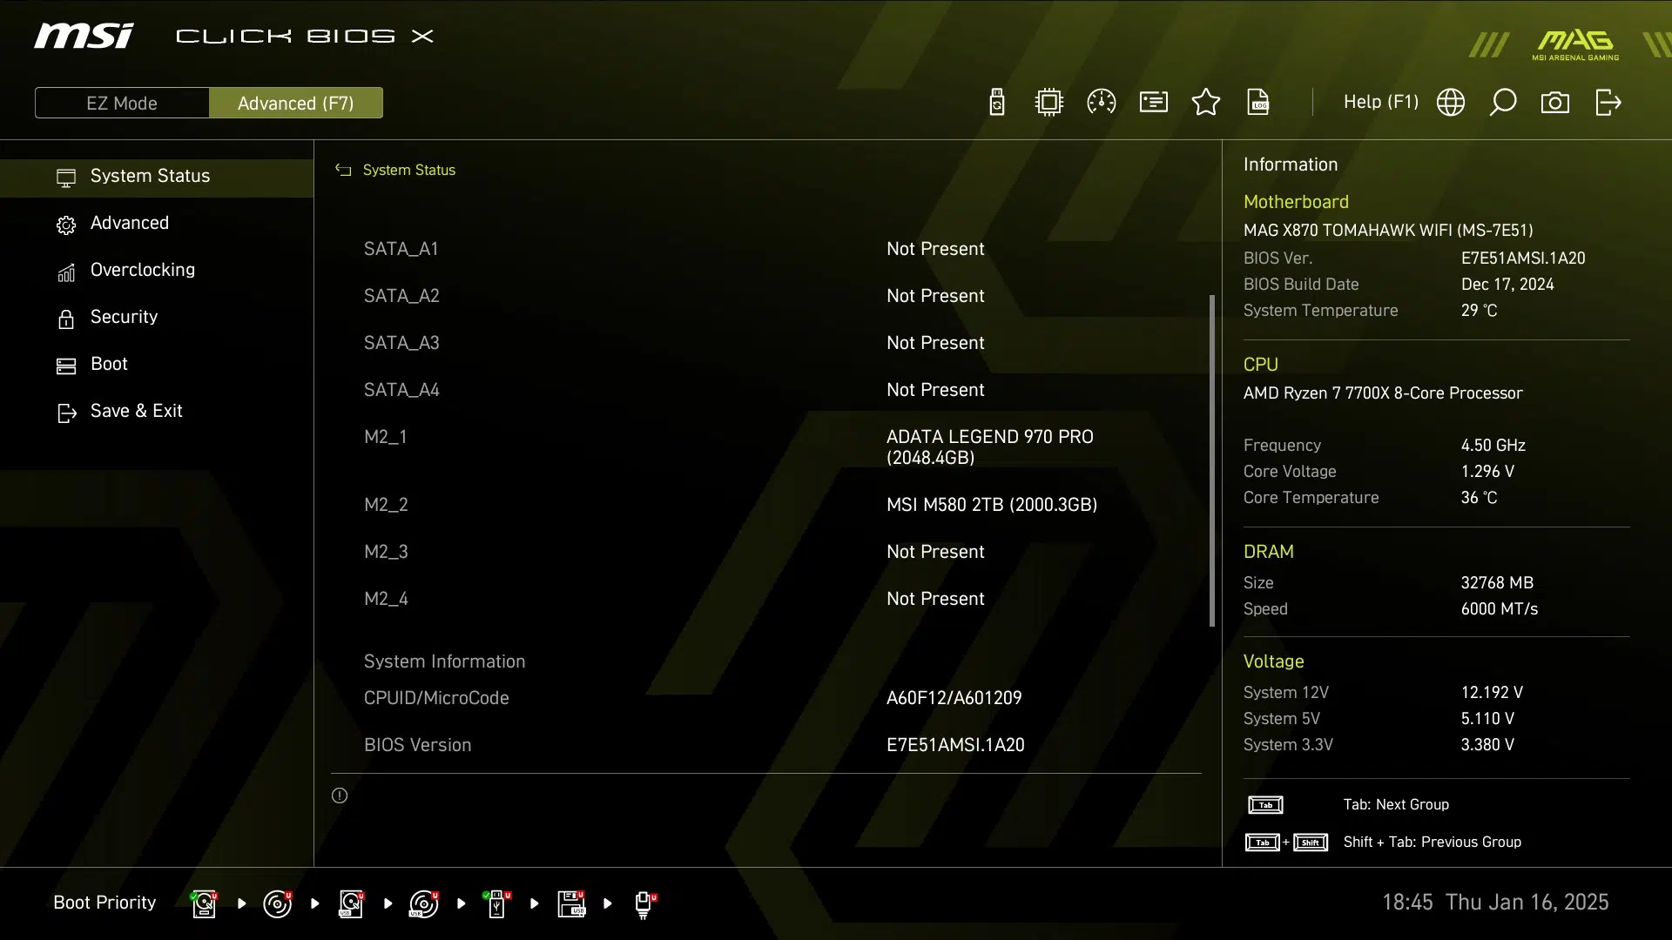Open the LOG file icon

tap(1258, 103)
